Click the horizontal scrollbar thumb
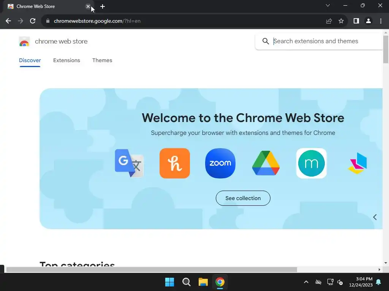Viewport: 389px width, 291px height. [x=152, y=269]
